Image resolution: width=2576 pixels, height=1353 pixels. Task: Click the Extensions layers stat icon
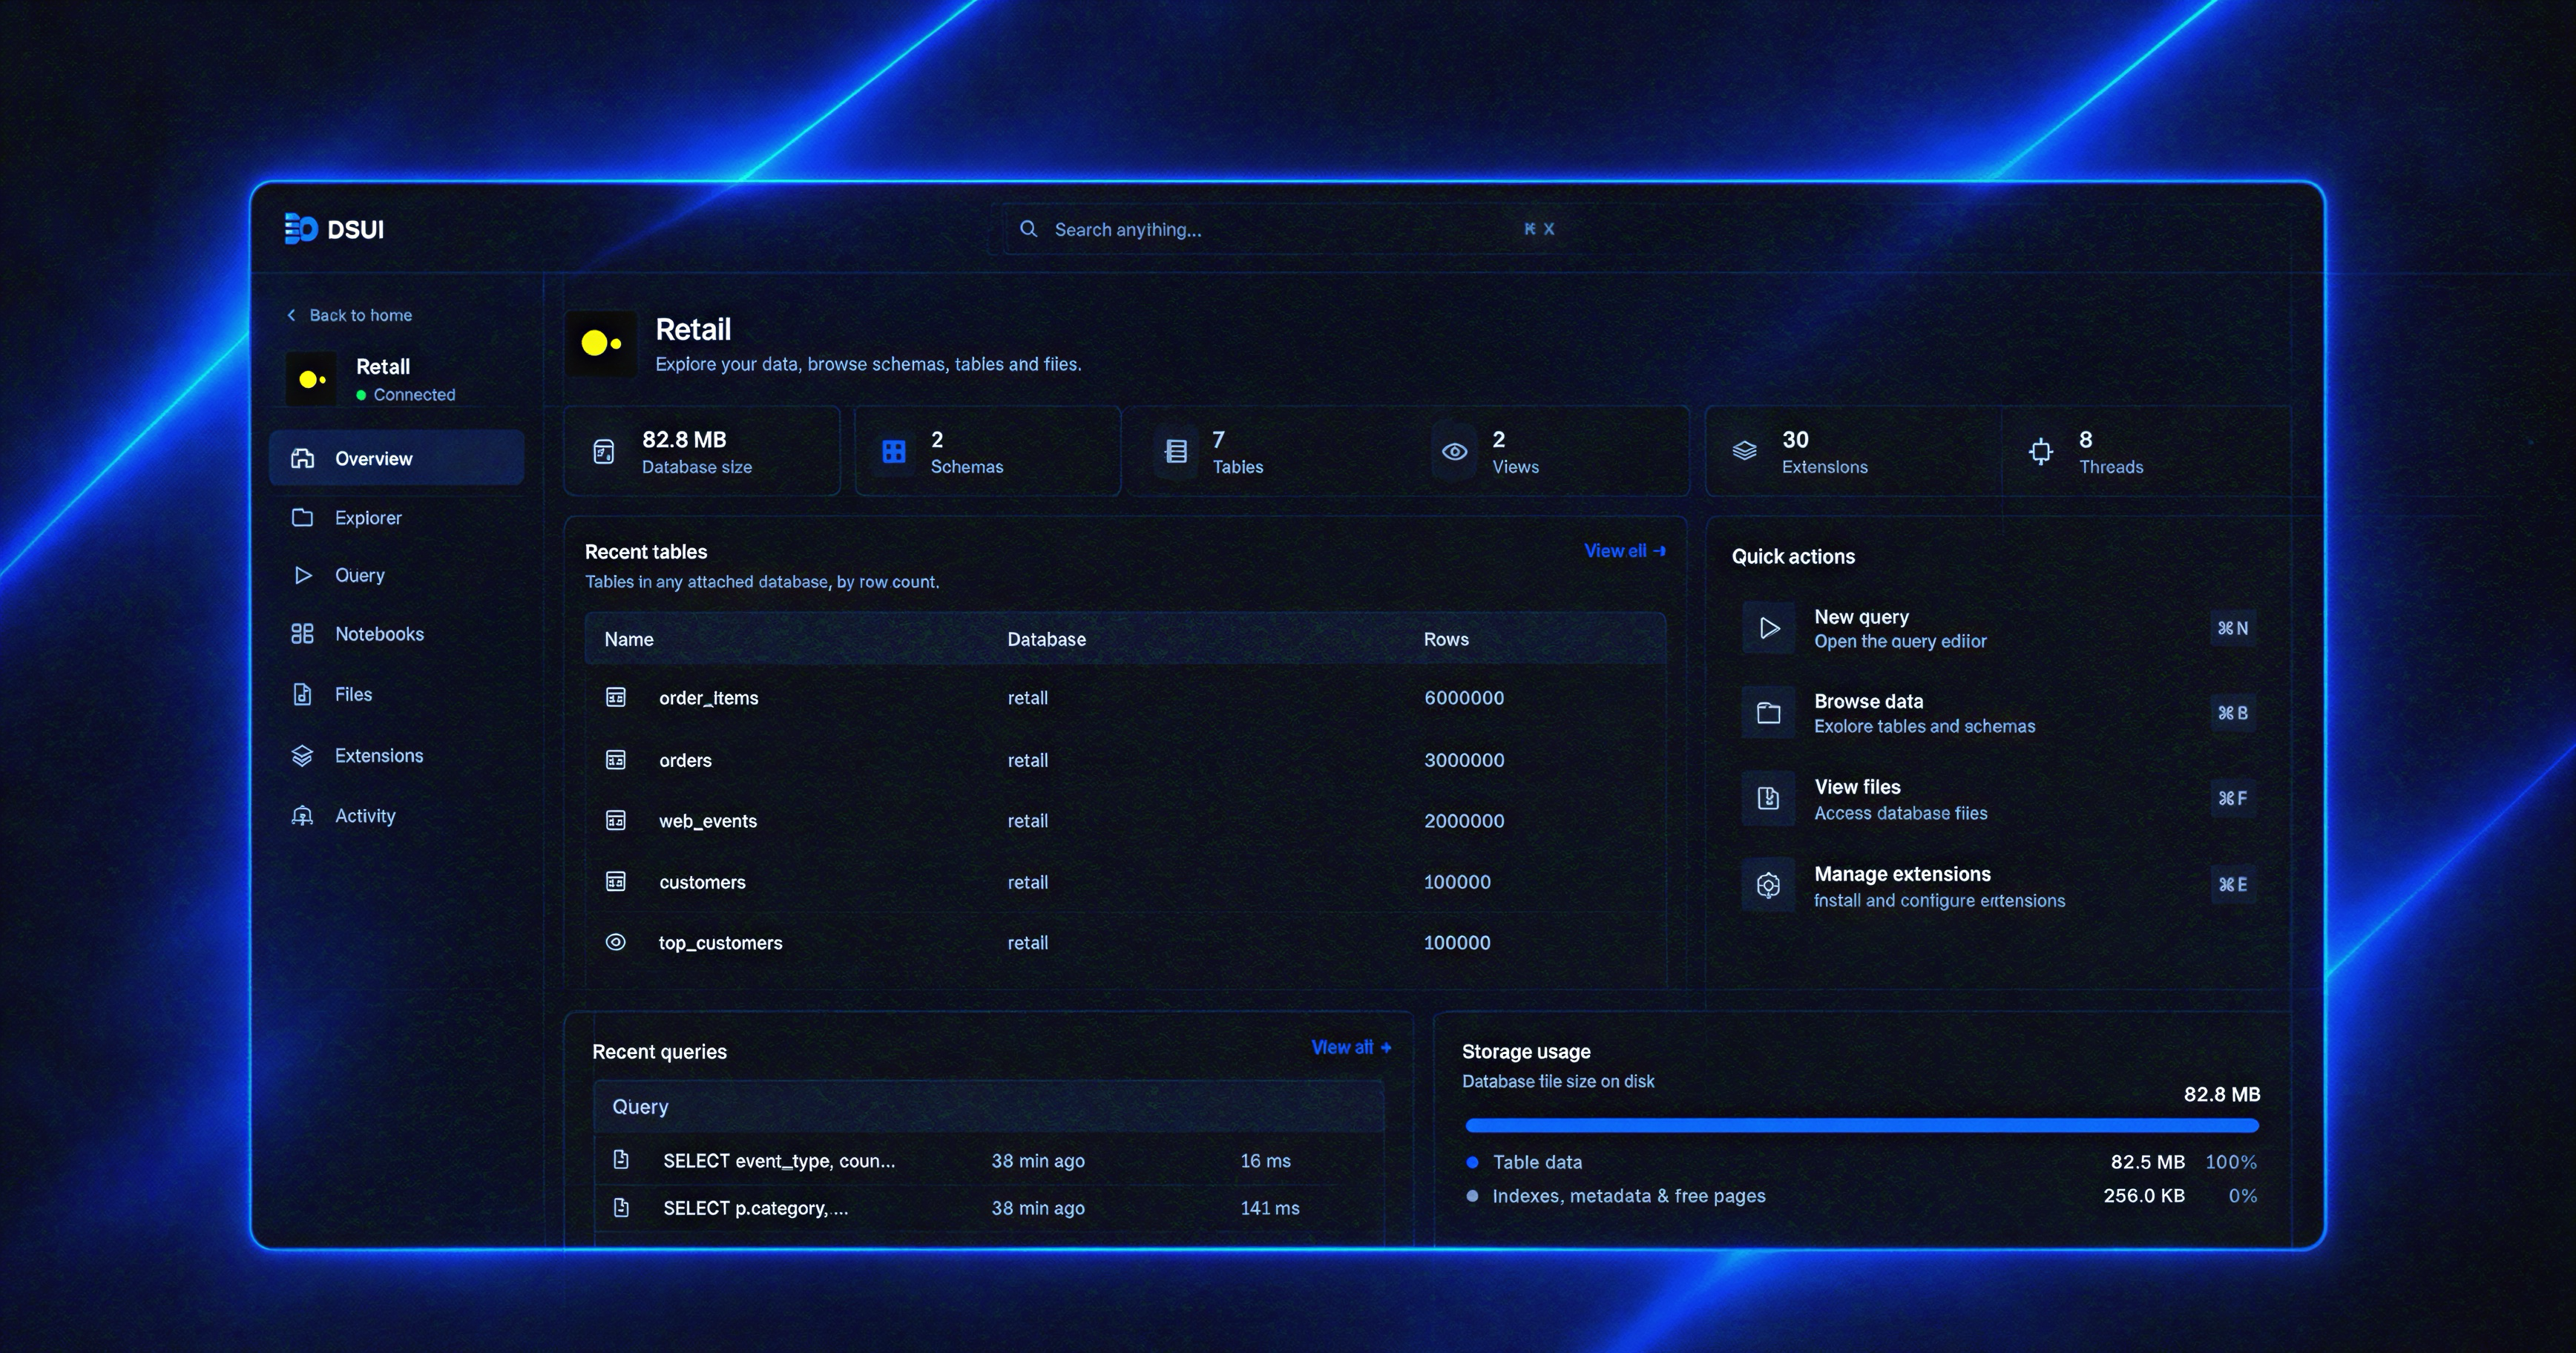(x=1744, y=451)
